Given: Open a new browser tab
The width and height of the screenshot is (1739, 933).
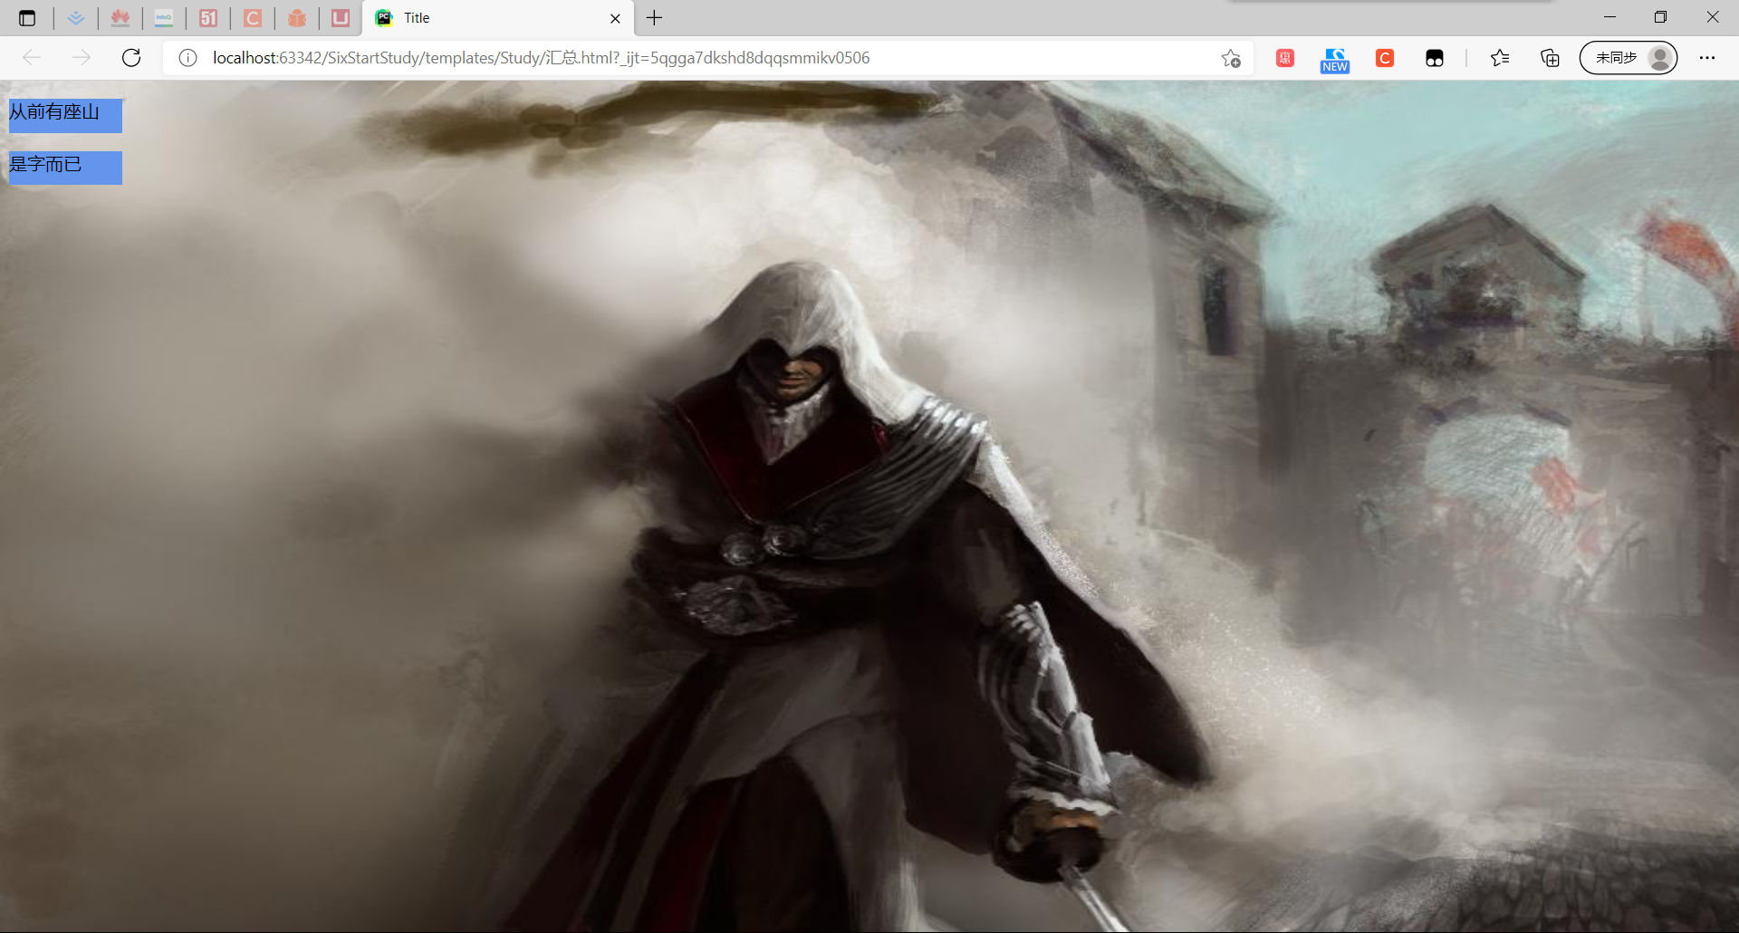Looking at the screenshot, I should [x=654, y=18].
